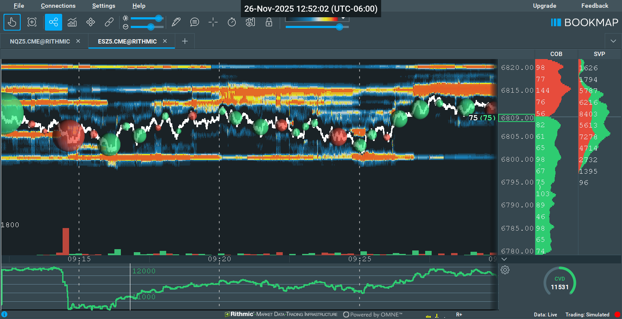Image resolution: width=622 pixels, height=319 pixels.
Task: Click the 09:25 time axis label
Action: tap(360, 259)
